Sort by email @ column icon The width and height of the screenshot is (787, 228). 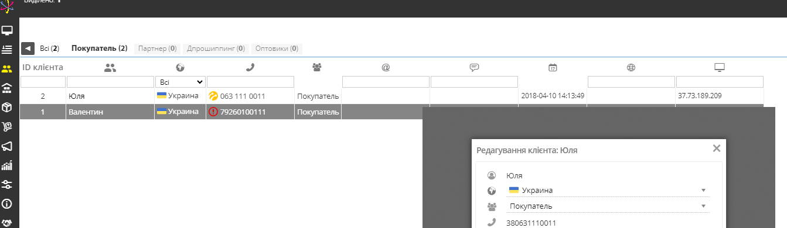(386, 68)
